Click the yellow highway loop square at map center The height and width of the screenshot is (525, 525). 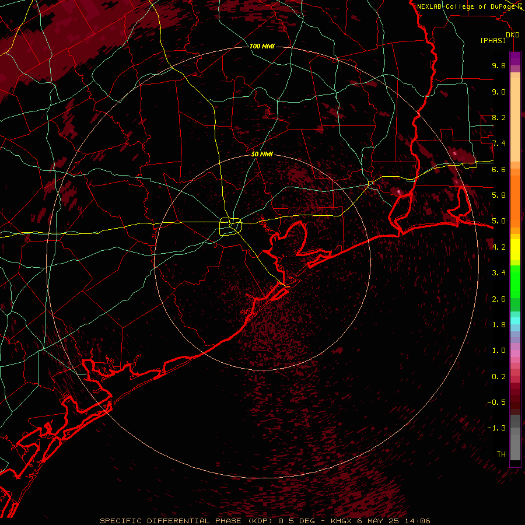click(x=230, y=226)
